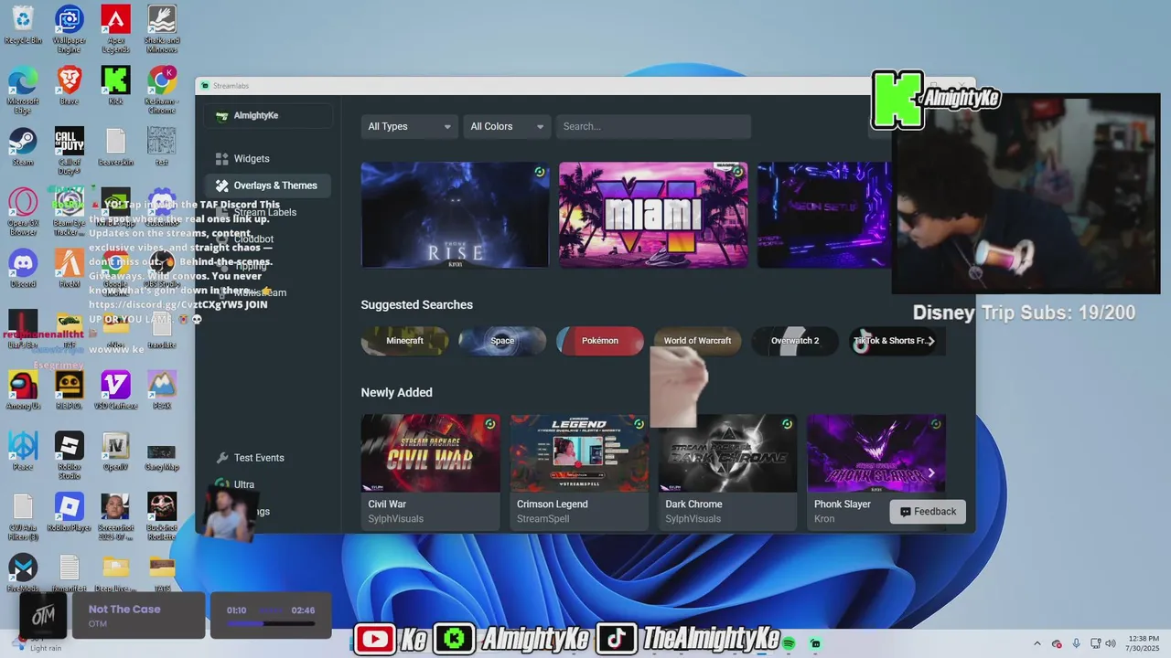Select the Steam desktop icon

pos(23,147)
